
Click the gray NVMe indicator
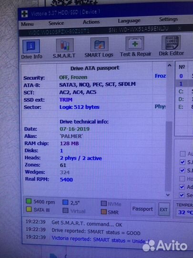pos(104,204)
